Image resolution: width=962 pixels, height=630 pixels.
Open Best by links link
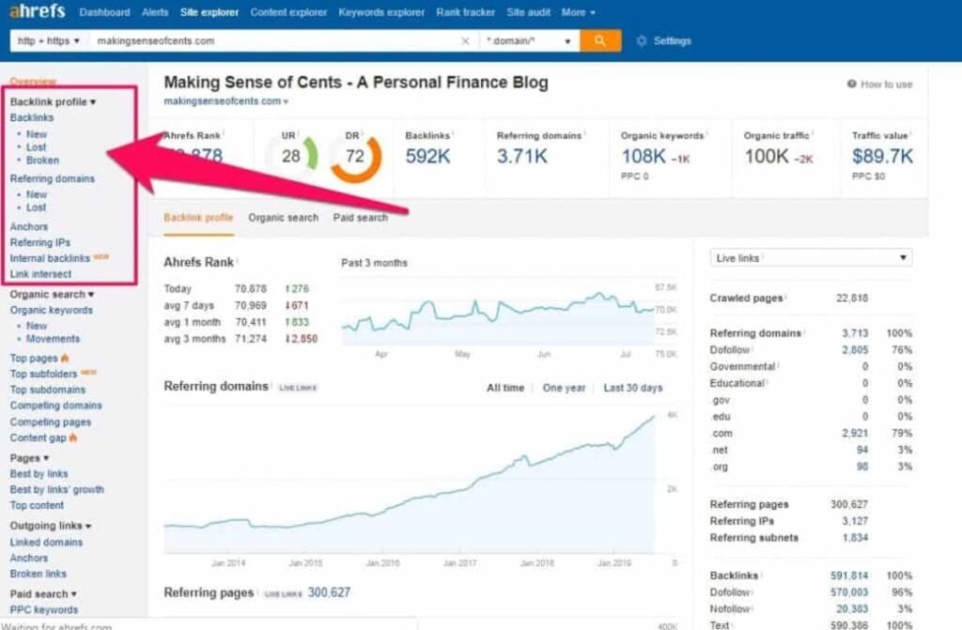pos(39,473)
